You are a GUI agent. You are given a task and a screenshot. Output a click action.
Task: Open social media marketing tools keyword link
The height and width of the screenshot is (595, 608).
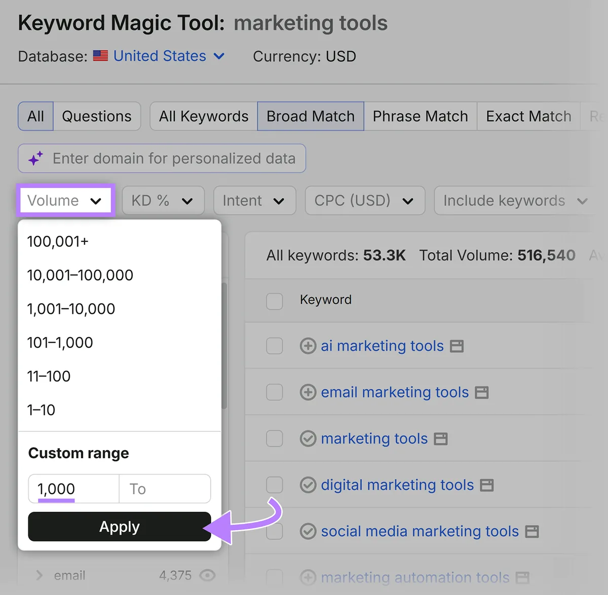pyautogui.click(x=420, y=531)
